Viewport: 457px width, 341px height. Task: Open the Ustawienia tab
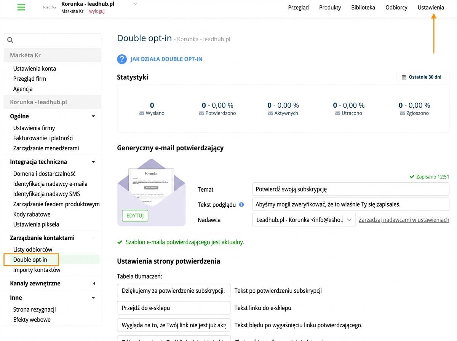click(431, 7)
